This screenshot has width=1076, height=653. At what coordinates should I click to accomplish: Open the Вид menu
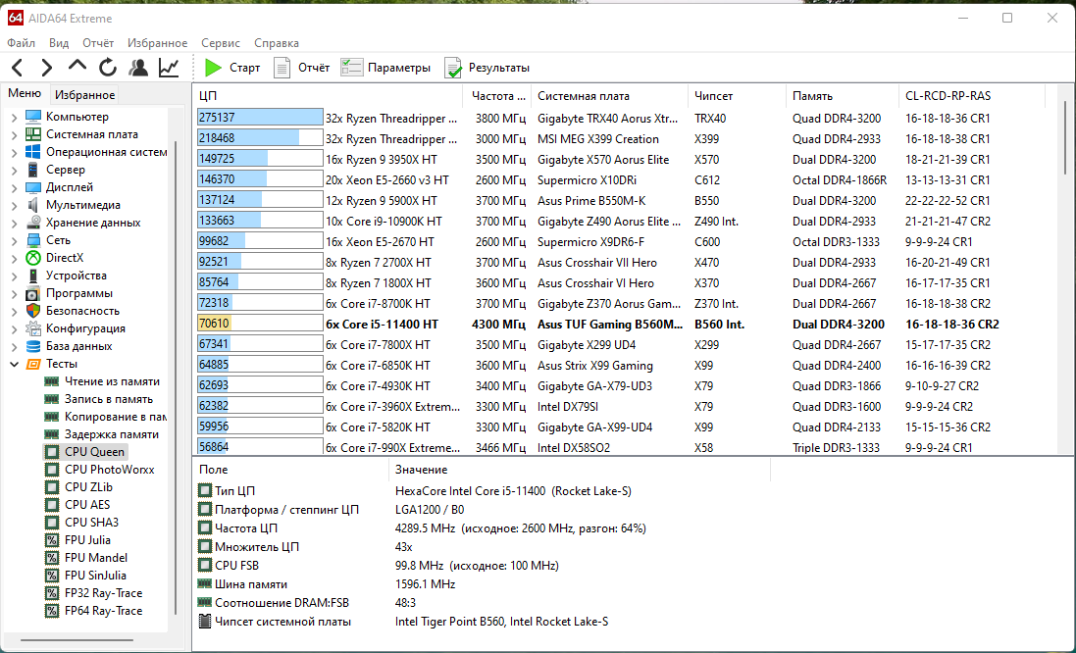58,42
